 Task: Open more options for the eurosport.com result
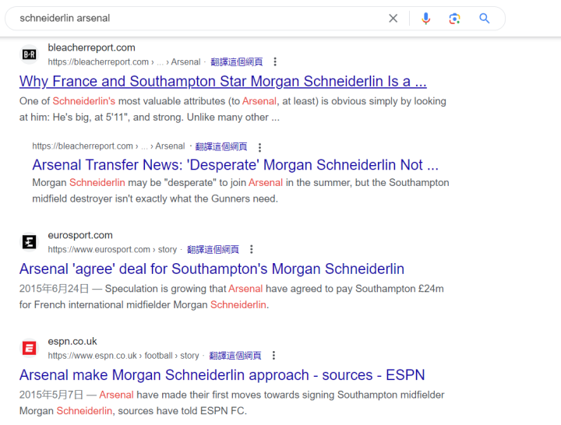pos(251,250)
